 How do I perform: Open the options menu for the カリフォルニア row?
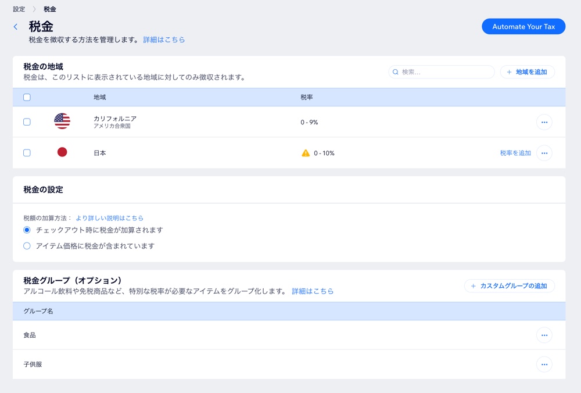coord(544,122)
